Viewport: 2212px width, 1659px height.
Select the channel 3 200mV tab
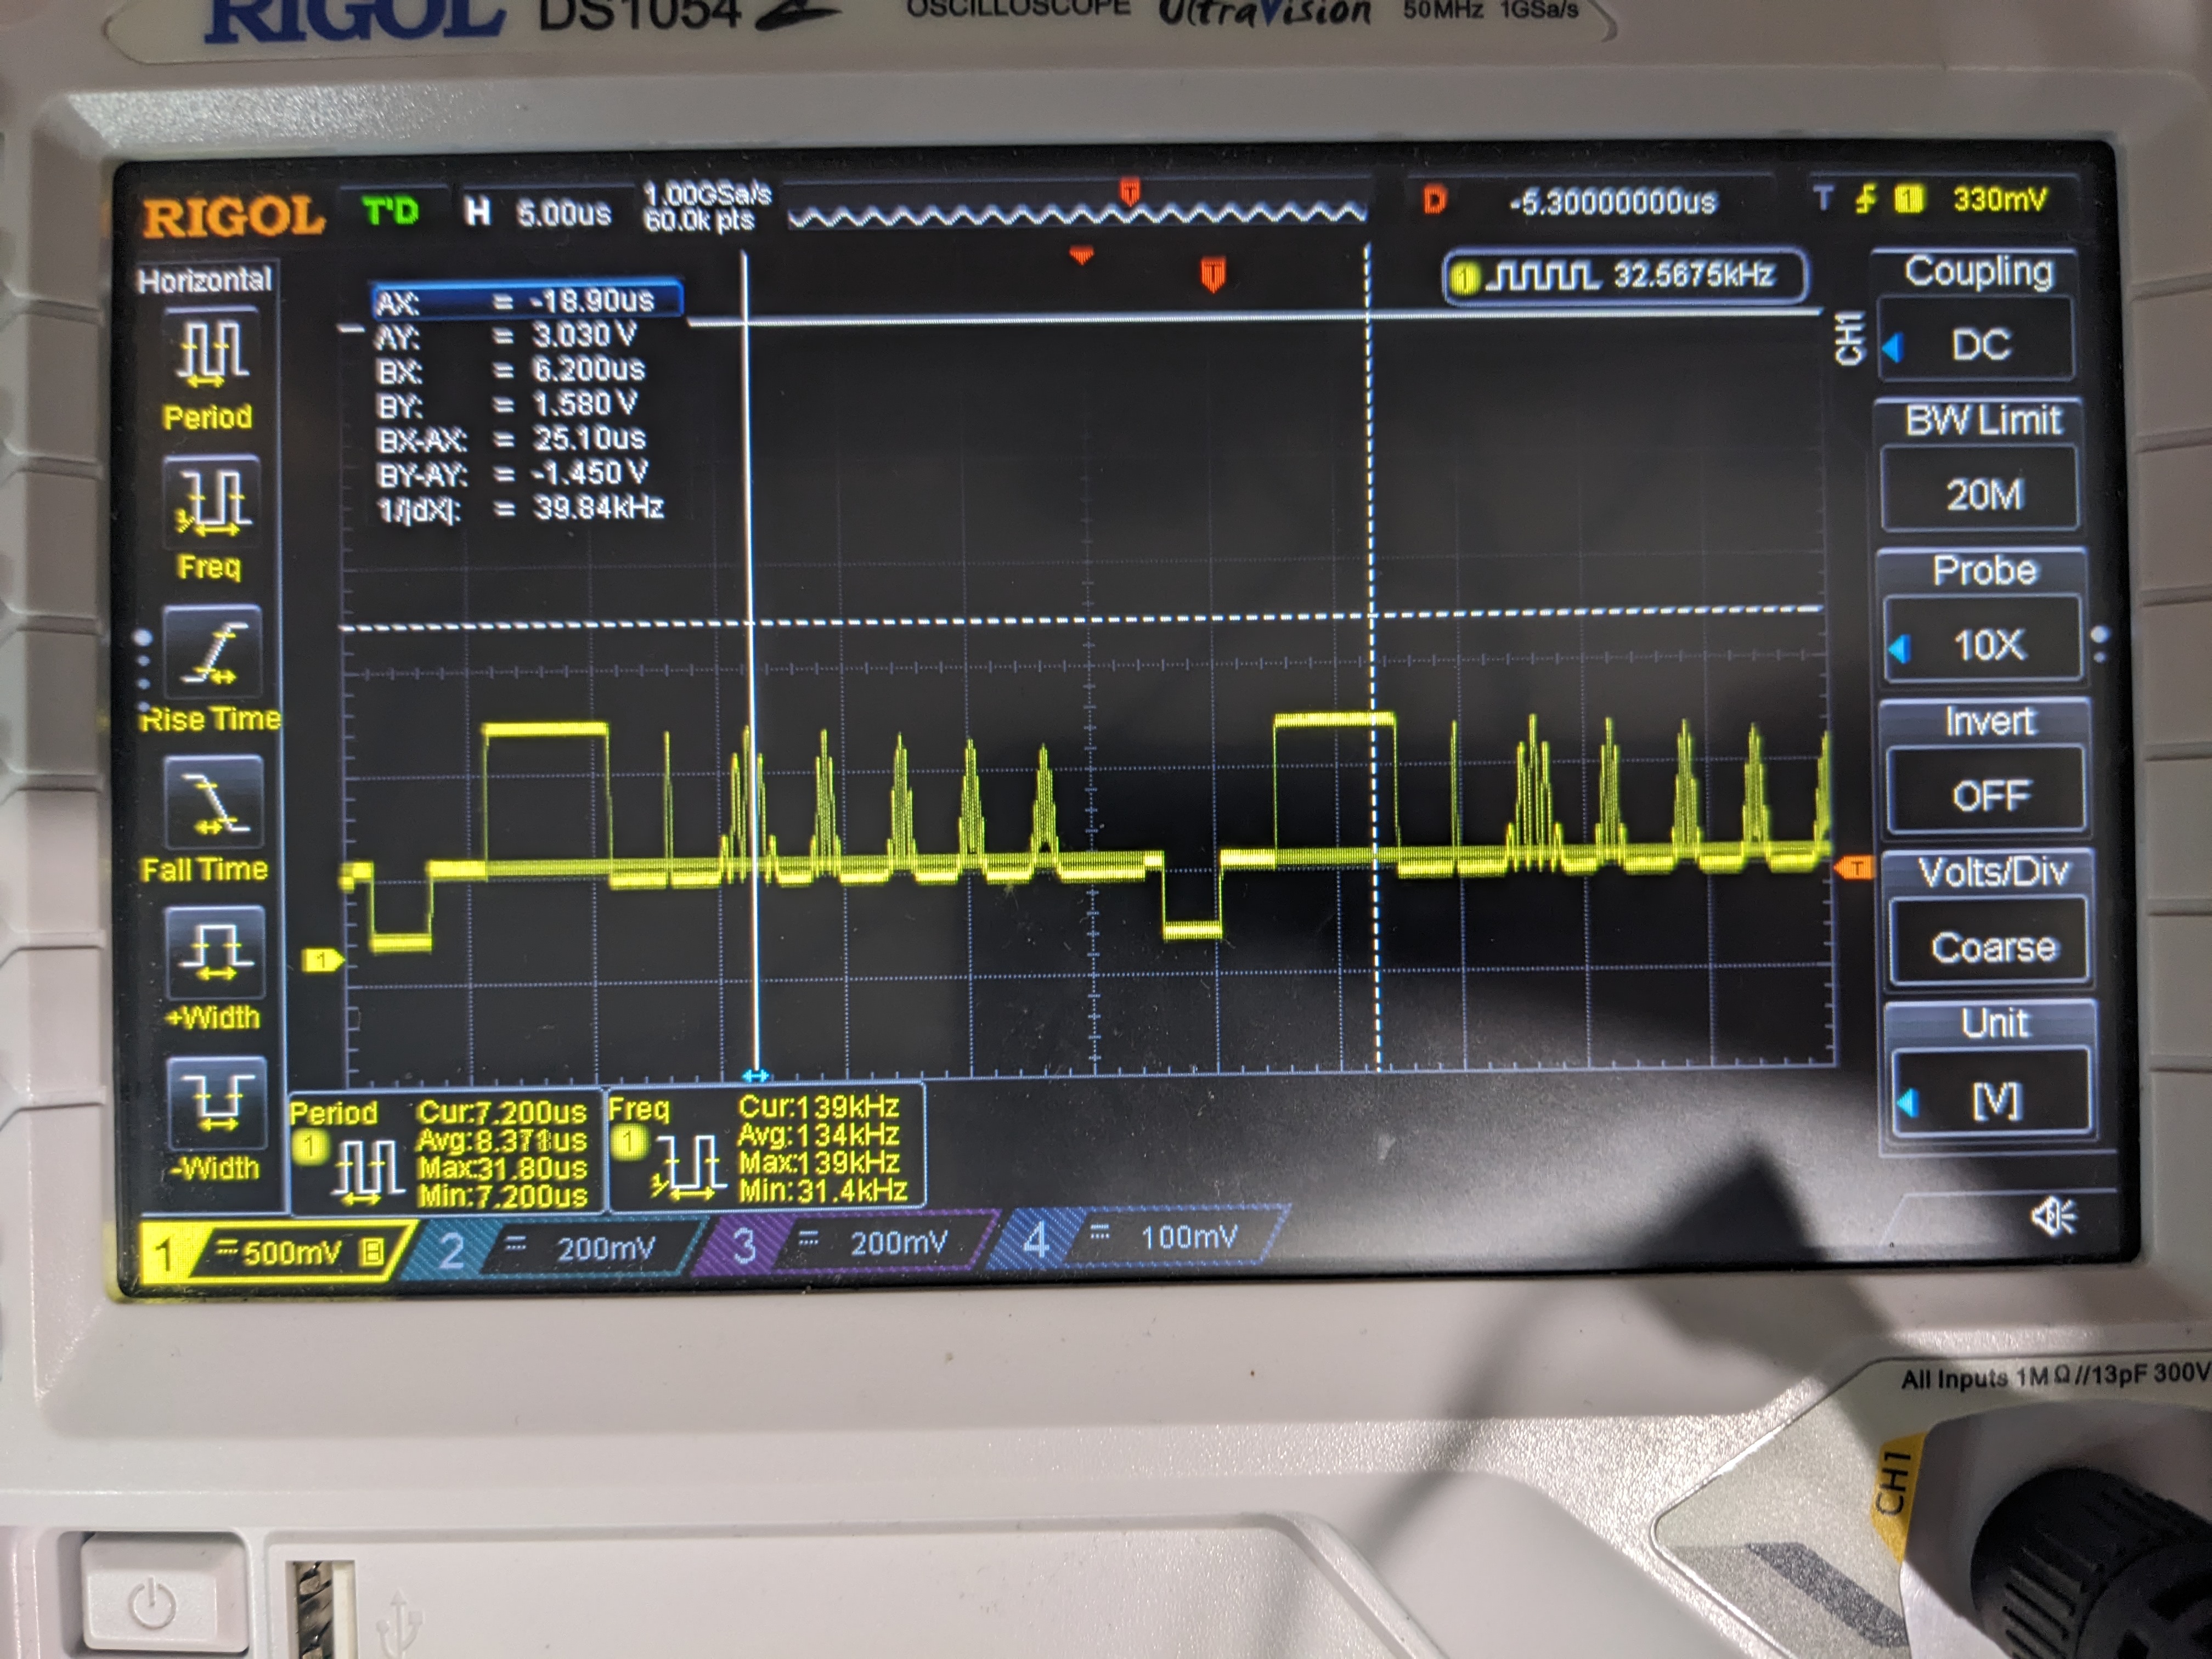[848, 1243]
